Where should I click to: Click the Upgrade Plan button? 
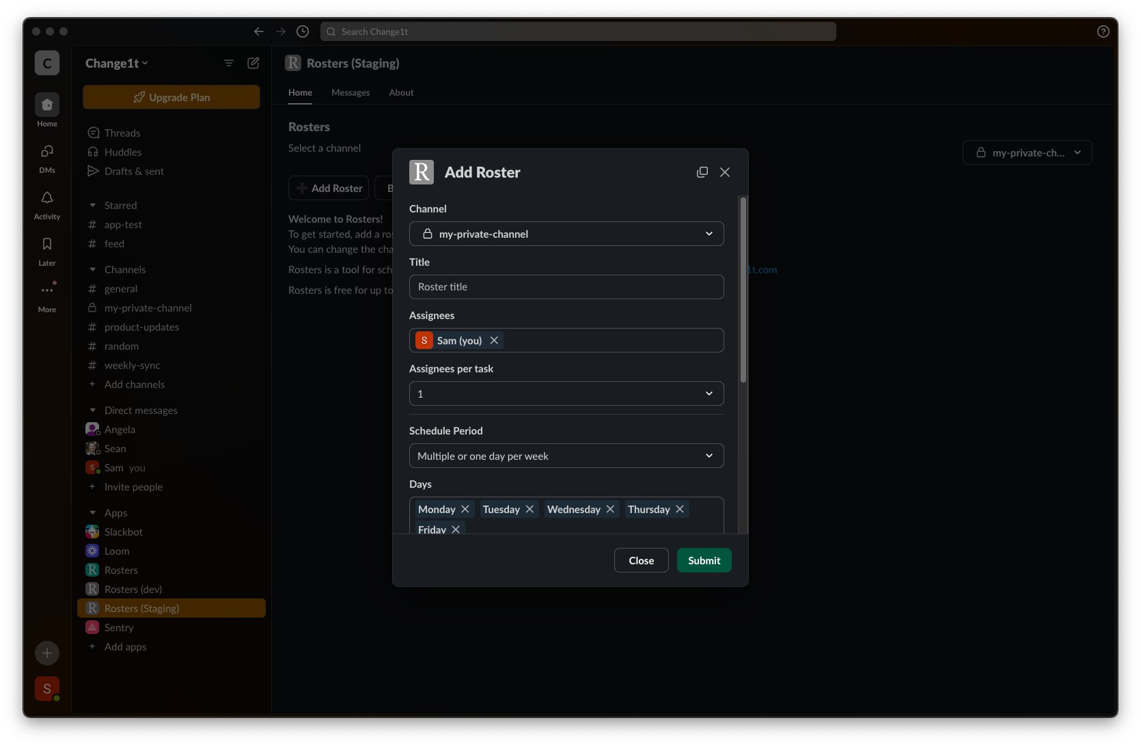171,97
